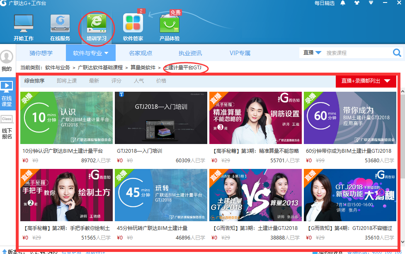Click the scrollbar up arrow

click(403, 92)
